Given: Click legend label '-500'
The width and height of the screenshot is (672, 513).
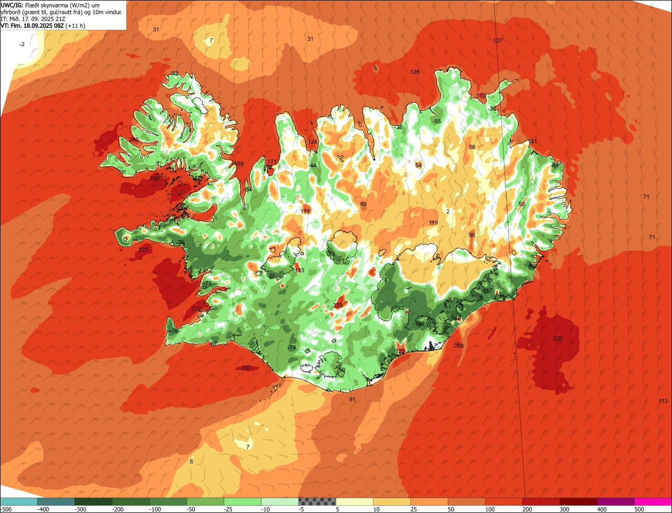Looking at the screenshot, I should tap(6, 509).
